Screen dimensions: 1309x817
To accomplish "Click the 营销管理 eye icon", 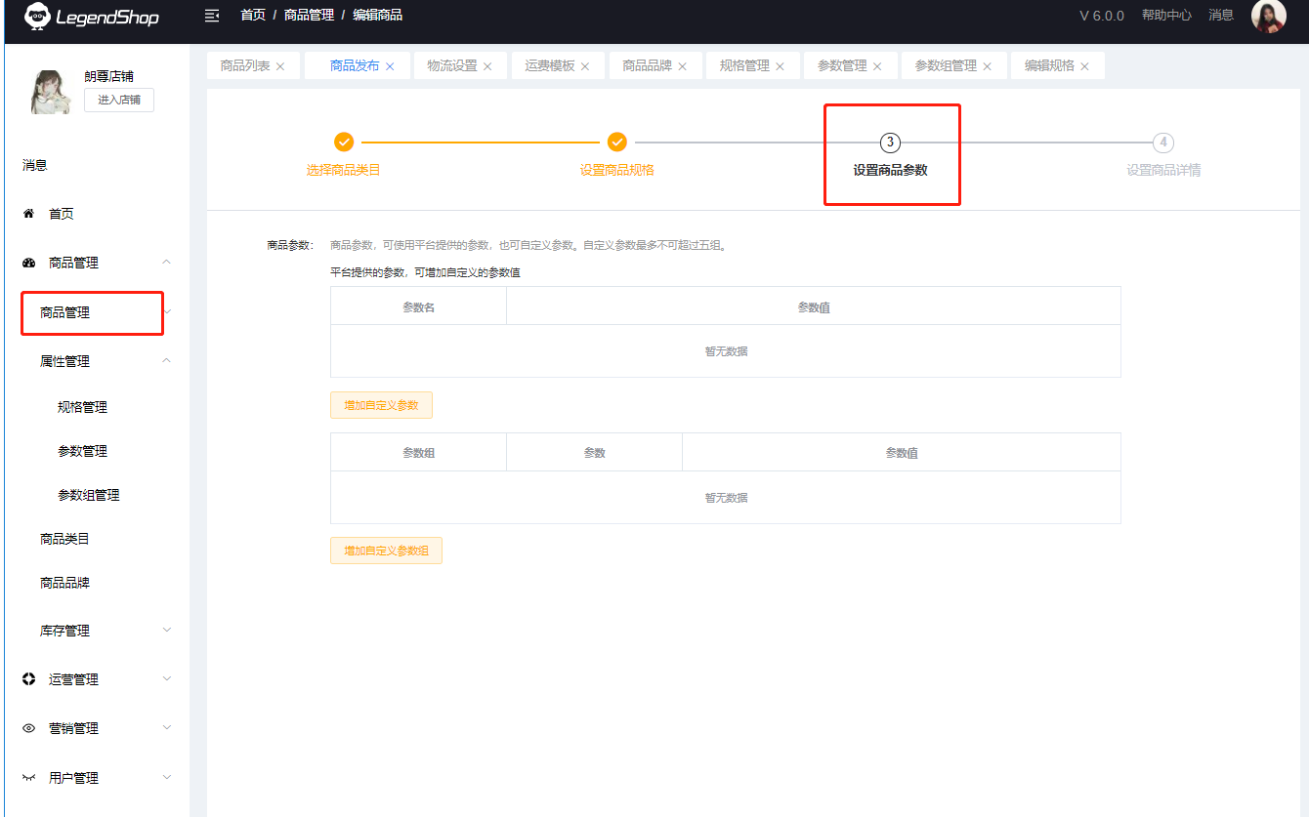I will 28,728.
